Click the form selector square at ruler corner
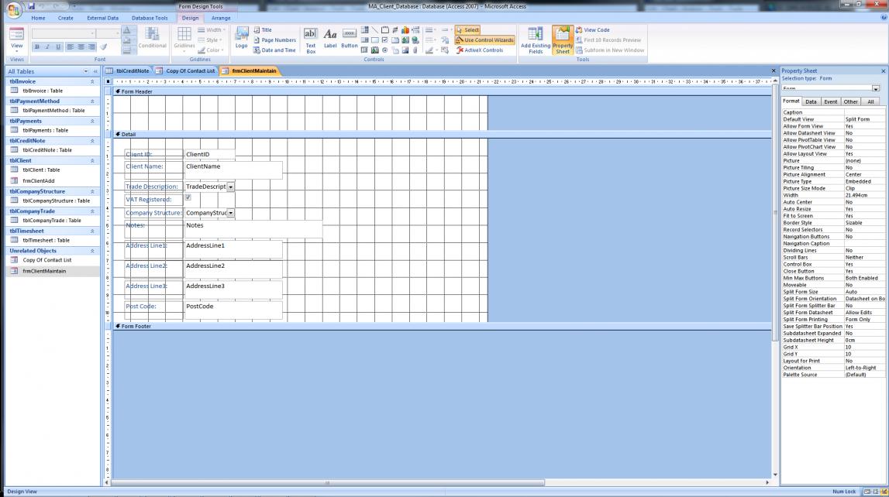 [x=108, y=82]
